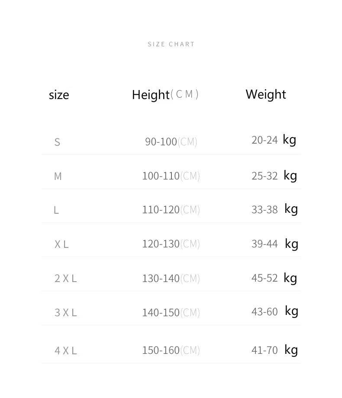Click the 45-52 kg weight value
Screen dimensions: 342x398
274,278
